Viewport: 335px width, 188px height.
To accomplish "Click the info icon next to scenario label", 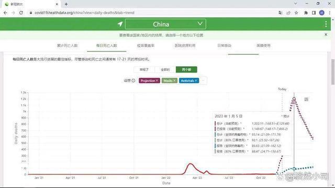I will [133, 80].
